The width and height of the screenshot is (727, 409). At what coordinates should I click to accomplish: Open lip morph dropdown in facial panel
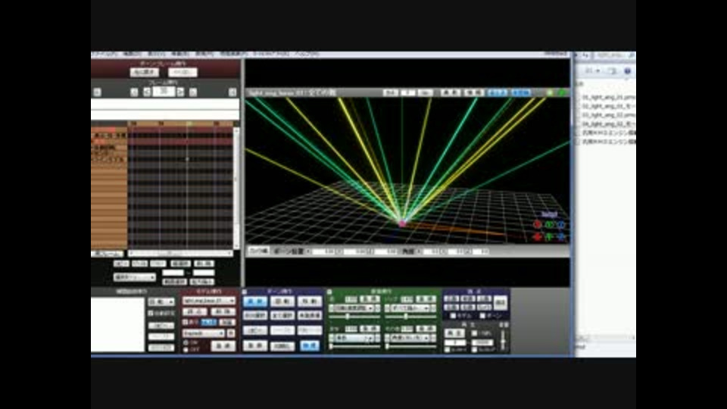tap(410, 308)
